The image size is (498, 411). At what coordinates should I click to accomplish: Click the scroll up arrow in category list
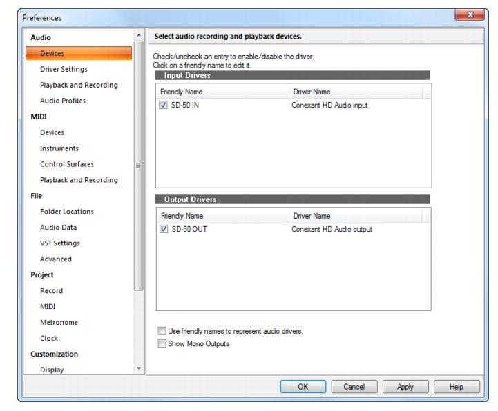[139, 35]
